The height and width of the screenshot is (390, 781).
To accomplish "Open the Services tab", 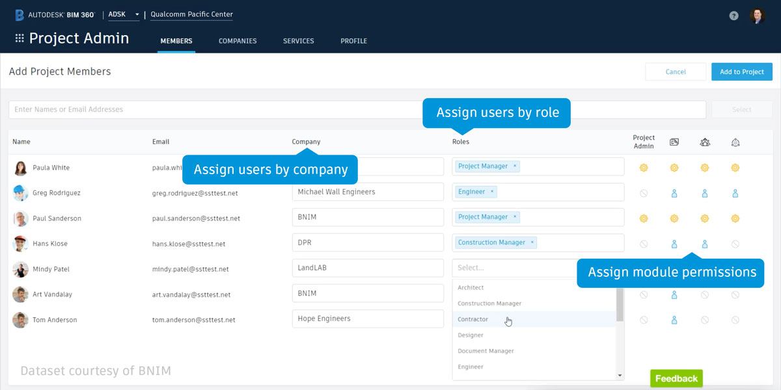I will click(x=298, y=41).
